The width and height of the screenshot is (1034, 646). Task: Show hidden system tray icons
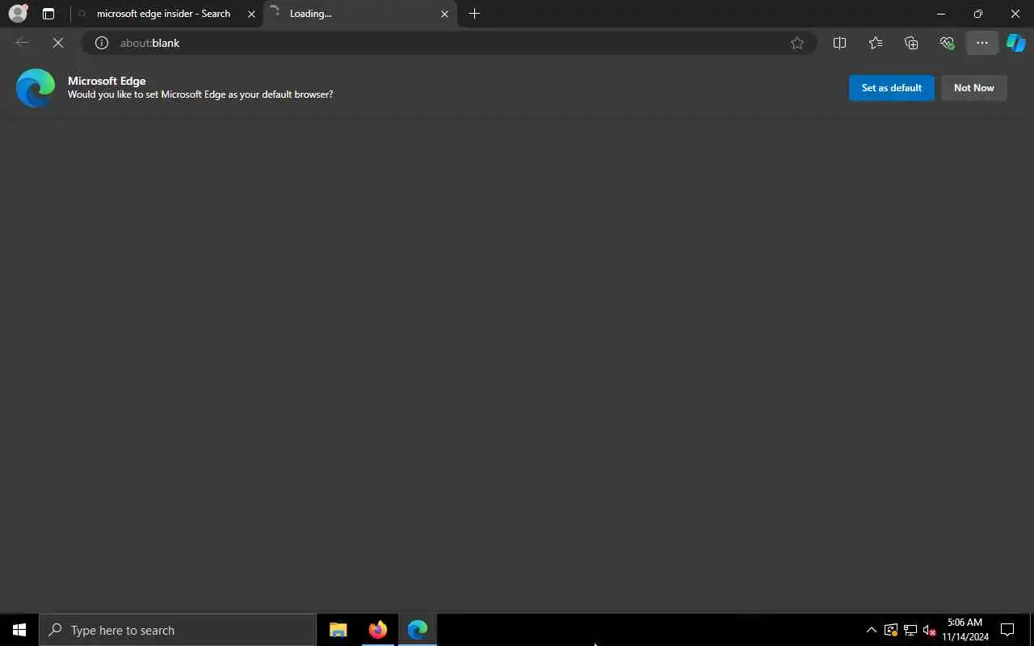[872, 630]
